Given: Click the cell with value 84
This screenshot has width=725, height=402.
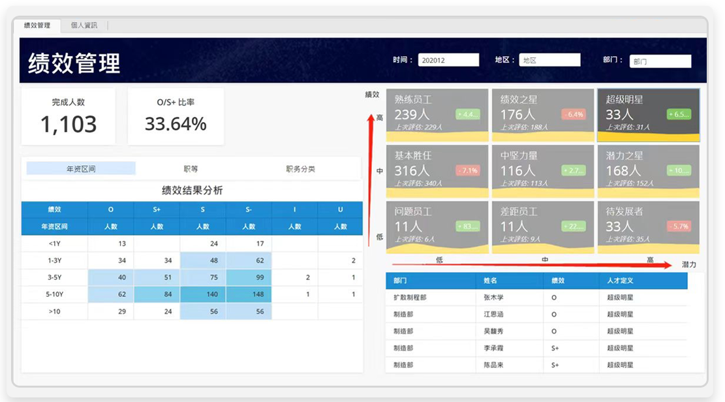Looking at the screenshot, I should 157,294.
